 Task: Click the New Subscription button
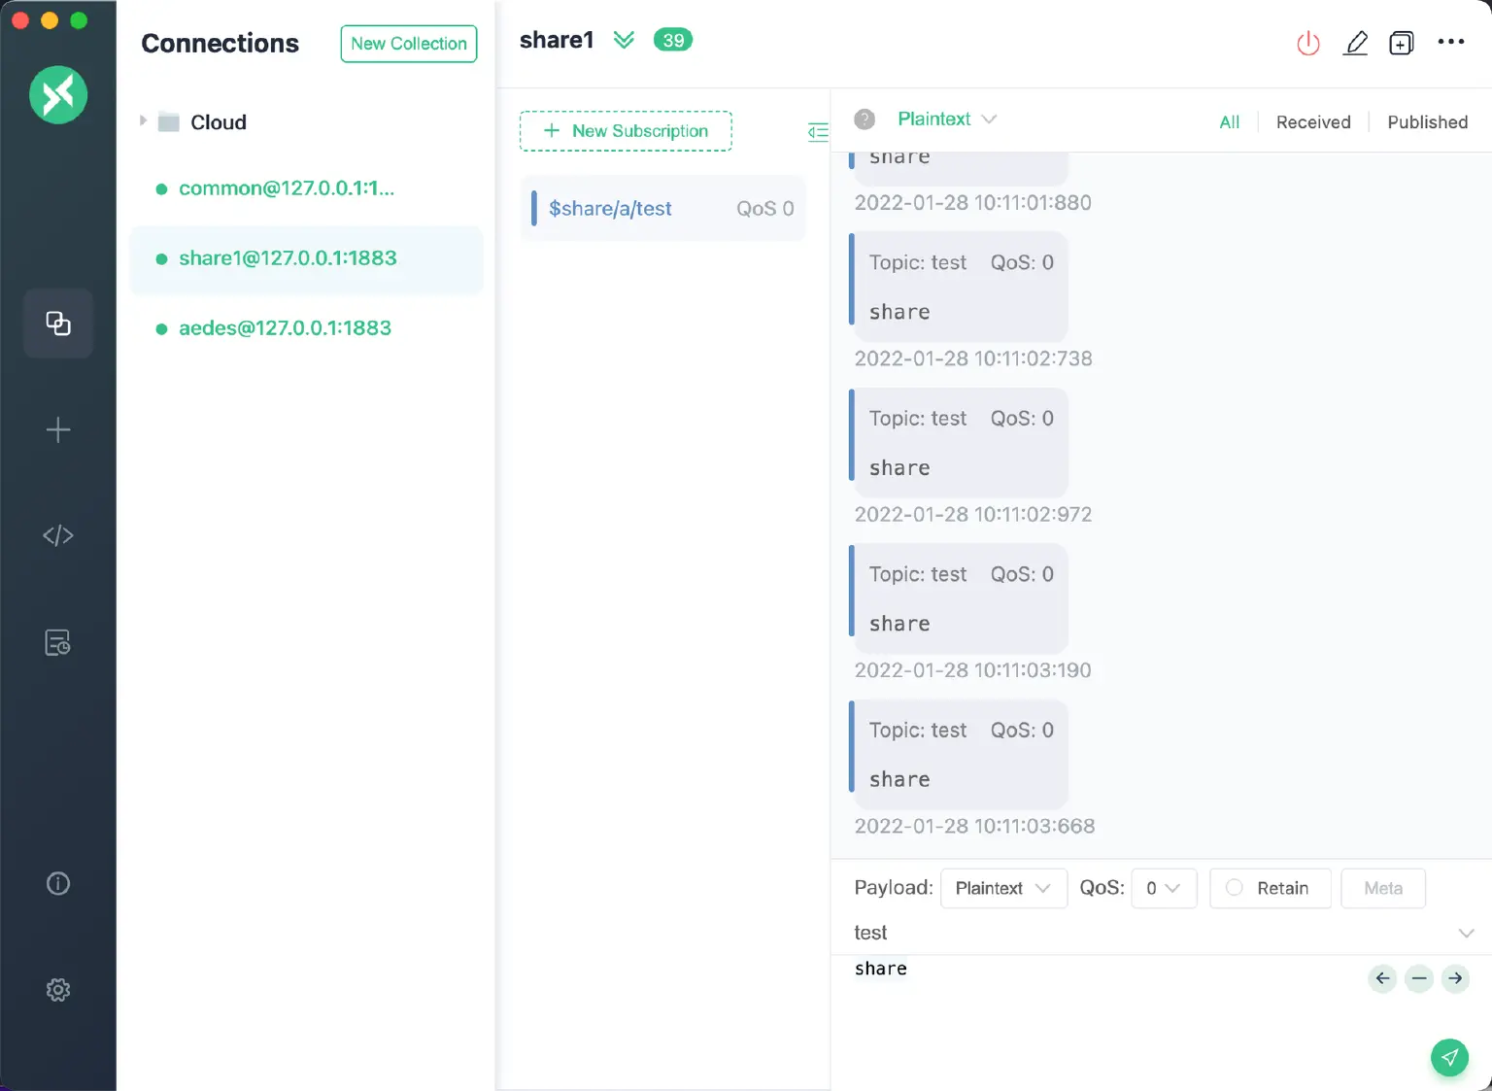(626, 131)
